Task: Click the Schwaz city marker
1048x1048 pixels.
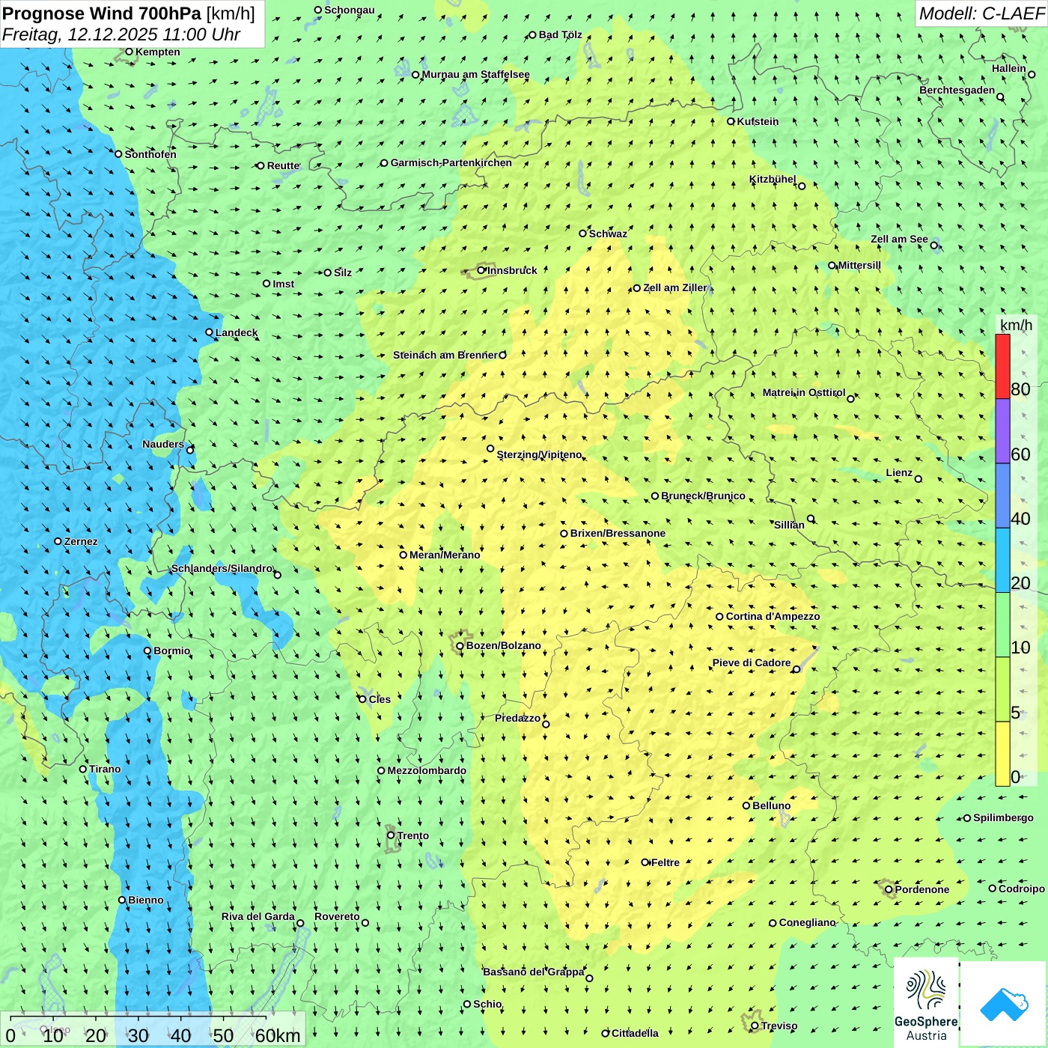Action: coord(582,234)
